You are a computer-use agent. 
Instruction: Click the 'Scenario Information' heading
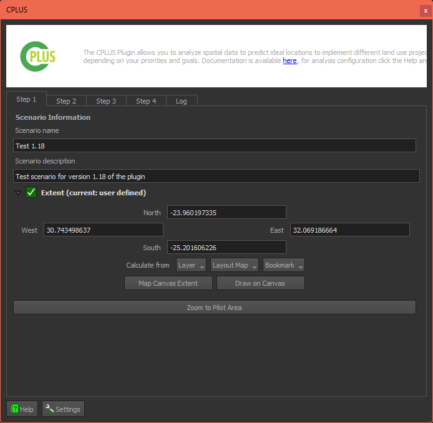tap(53, 117)
